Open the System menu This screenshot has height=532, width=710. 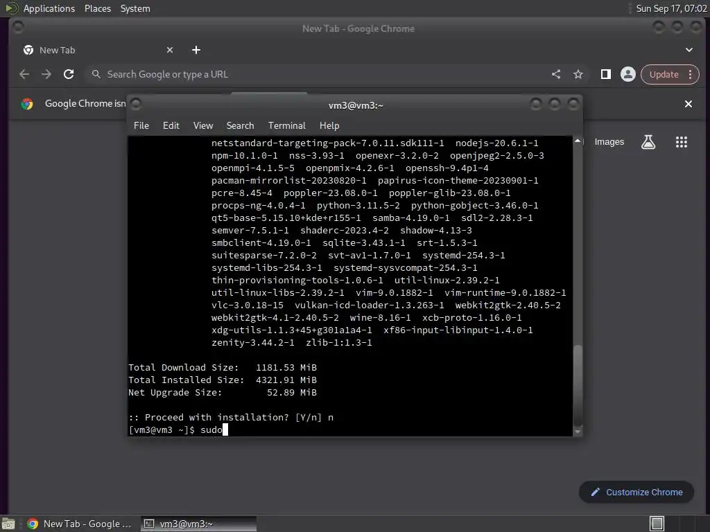coord(135,8)
